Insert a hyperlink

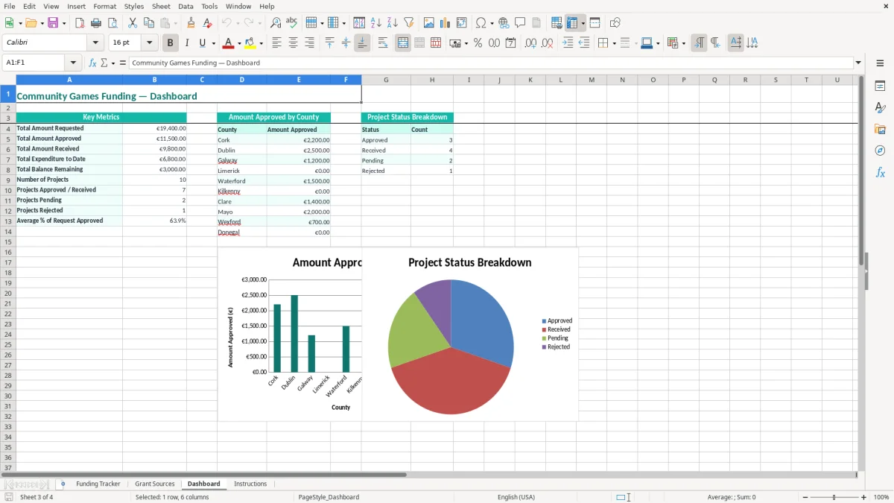pos(504,23)
